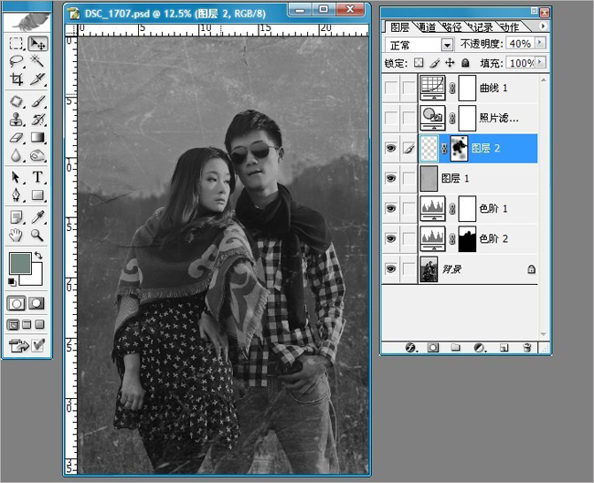Switch to Full Screen with Menu Bar
The height and width of the screenshot is (483, 594).
(27, 325)
